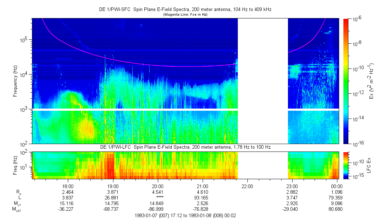Image resolution: width=385 pixels, height=220 pixels.
Task: Click the LFC spectra panel title
Action: point(185,147)
